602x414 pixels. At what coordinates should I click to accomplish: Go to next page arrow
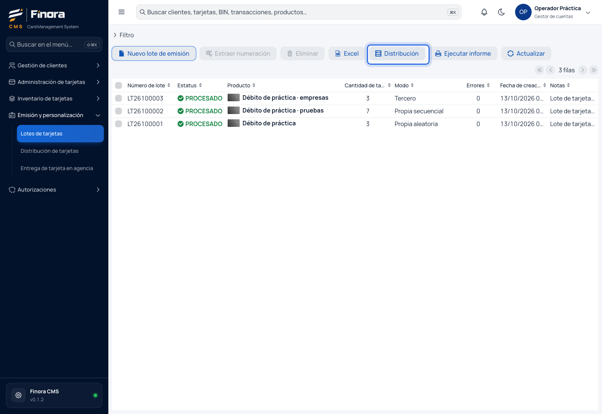pos(583,70)
